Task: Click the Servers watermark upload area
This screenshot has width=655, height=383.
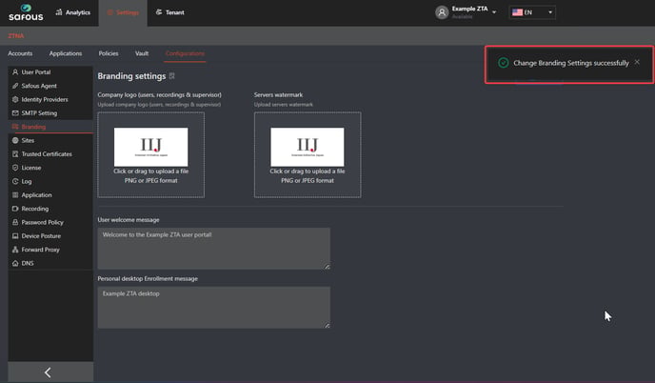Action: pos(307,154)
